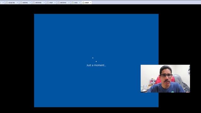201x113 pixels.
Task: Switch to the vWDS VM tab
Action: pyautogui.click(x=76, y=3)
